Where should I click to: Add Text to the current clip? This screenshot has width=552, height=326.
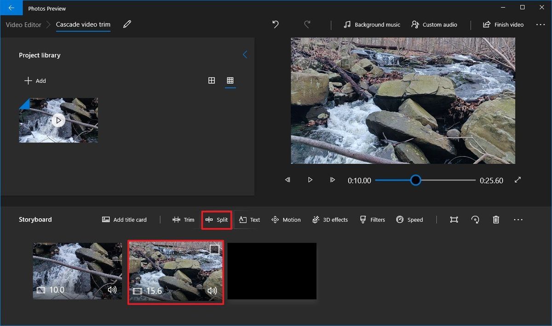click(249, 220)
